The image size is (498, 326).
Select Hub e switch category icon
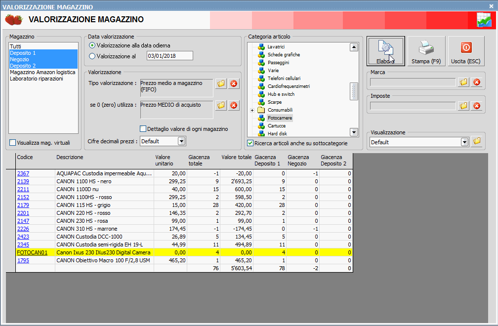[x=261, y=94]
